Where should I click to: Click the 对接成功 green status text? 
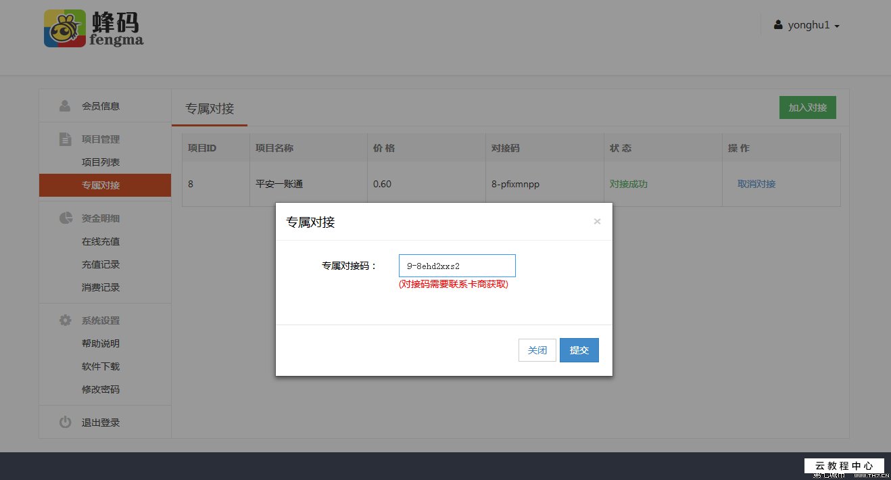click(628, 183)
